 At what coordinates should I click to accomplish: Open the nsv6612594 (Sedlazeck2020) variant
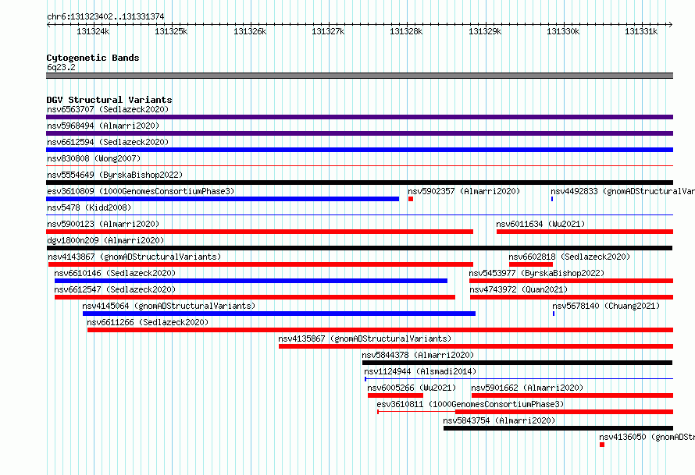coord(108,142)
